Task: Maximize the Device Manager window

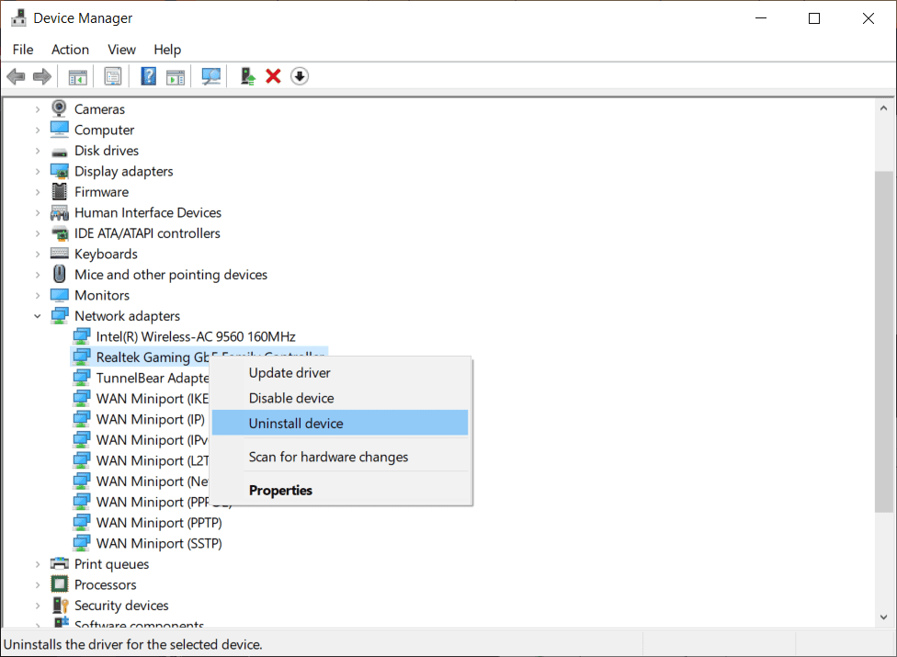Action: point(814,18)
